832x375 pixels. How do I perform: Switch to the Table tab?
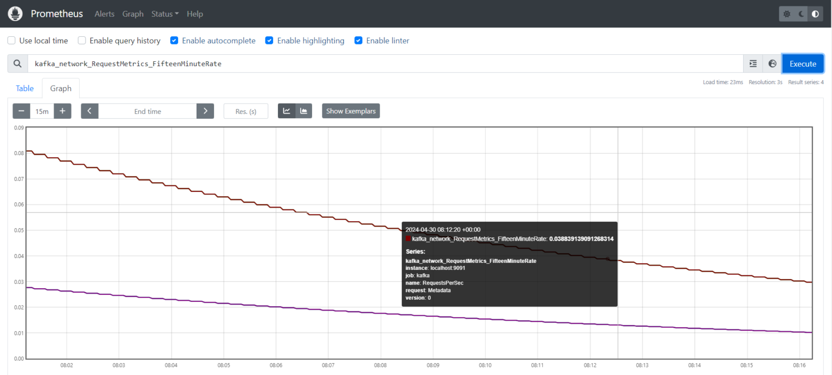(x=24, y=88)
